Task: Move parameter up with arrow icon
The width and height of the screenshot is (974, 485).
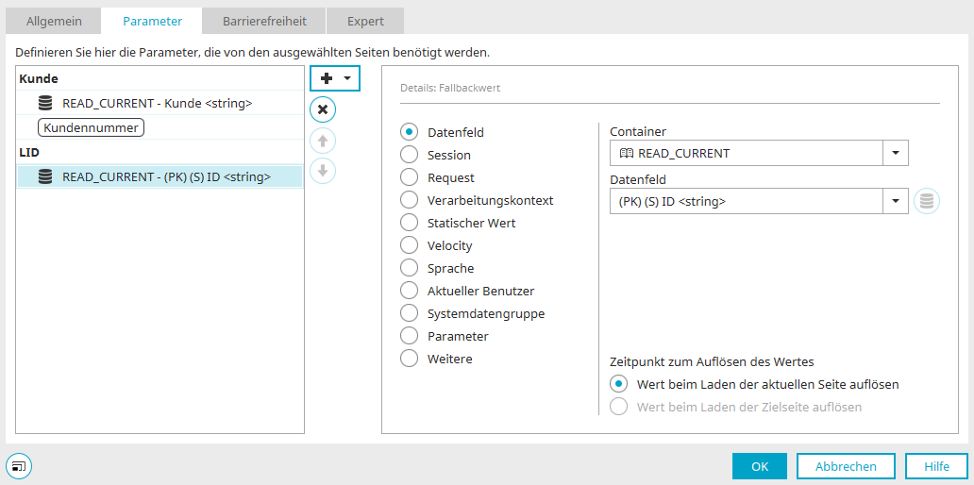Action: (x=323, y=141)
